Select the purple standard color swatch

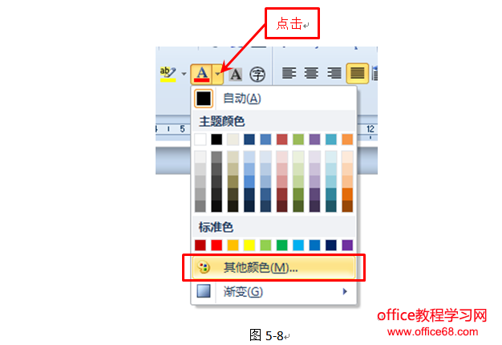coord(347,246)
